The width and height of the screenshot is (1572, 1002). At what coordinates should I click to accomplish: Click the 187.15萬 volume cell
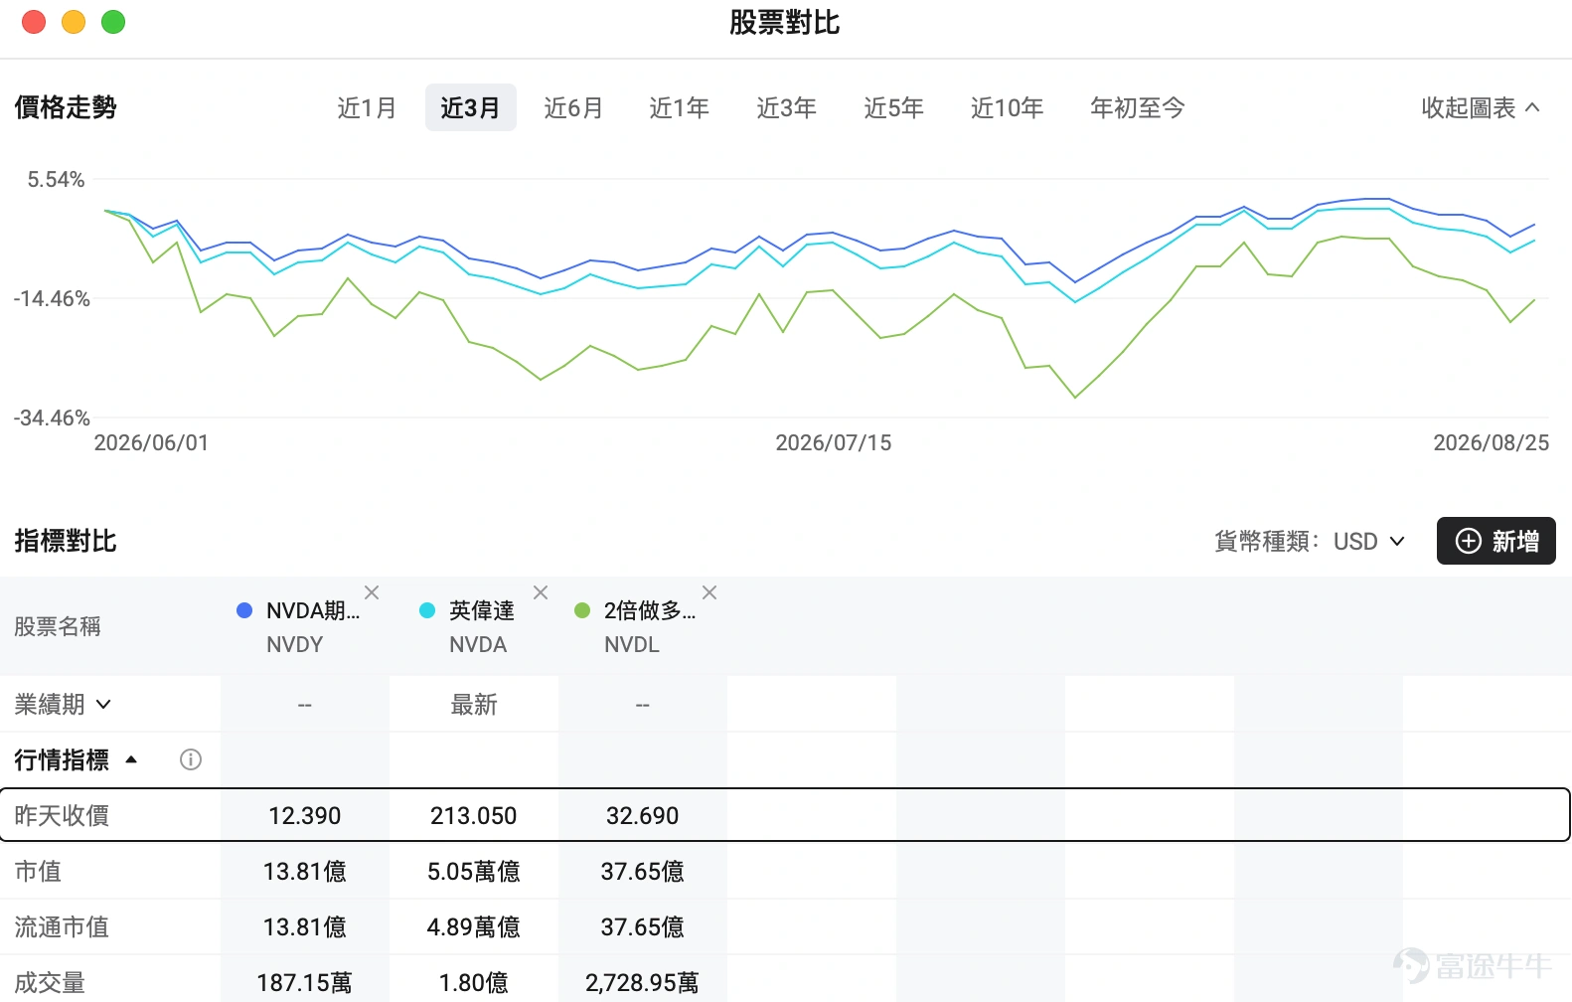tap(305, 982)
